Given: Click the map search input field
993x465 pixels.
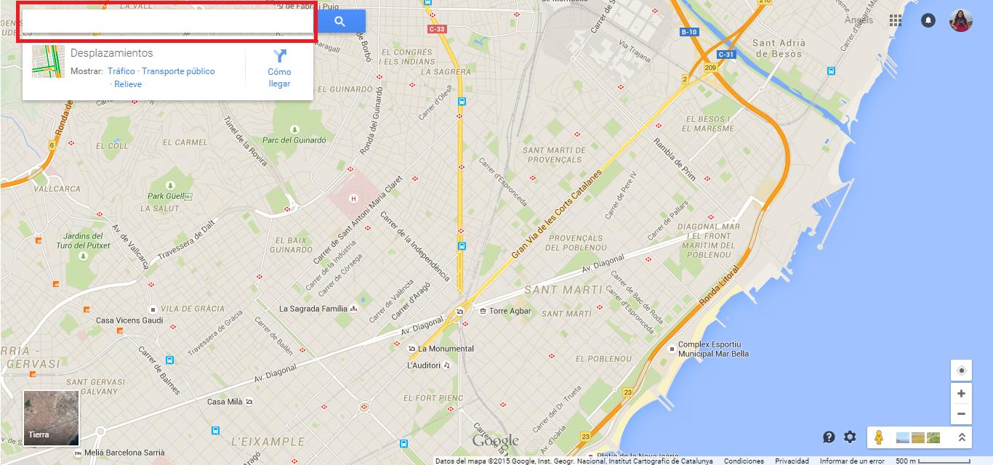Looking at the screenshot, I should [x=168, y=21].
